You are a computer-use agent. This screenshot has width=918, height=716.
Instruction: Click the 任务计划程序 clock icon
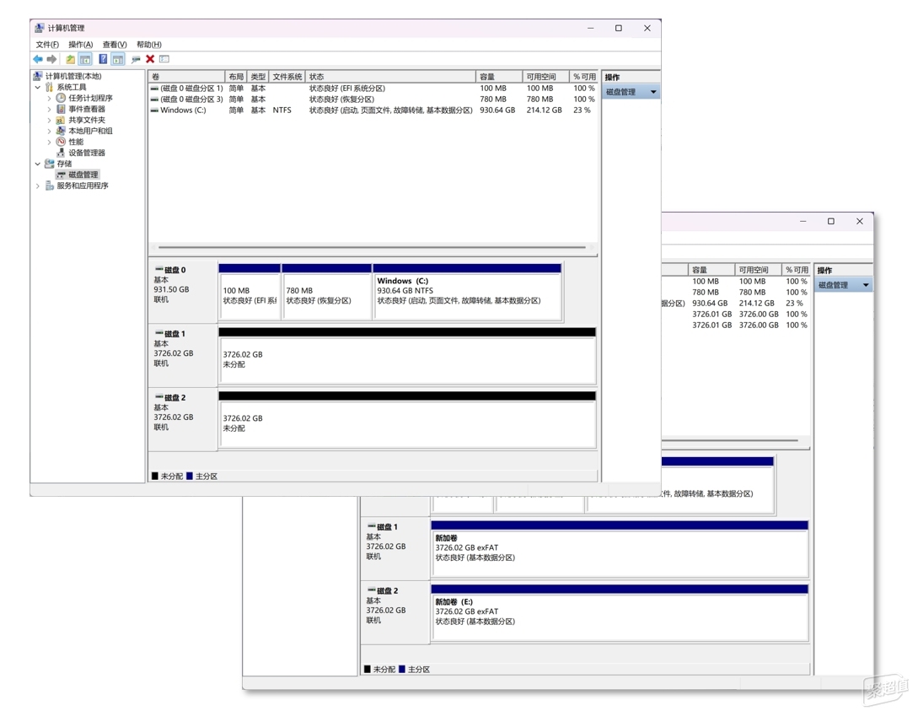click(x=61, y=98)
